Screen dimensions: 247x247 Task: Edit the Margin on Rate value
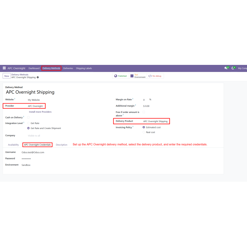[144, 100]
